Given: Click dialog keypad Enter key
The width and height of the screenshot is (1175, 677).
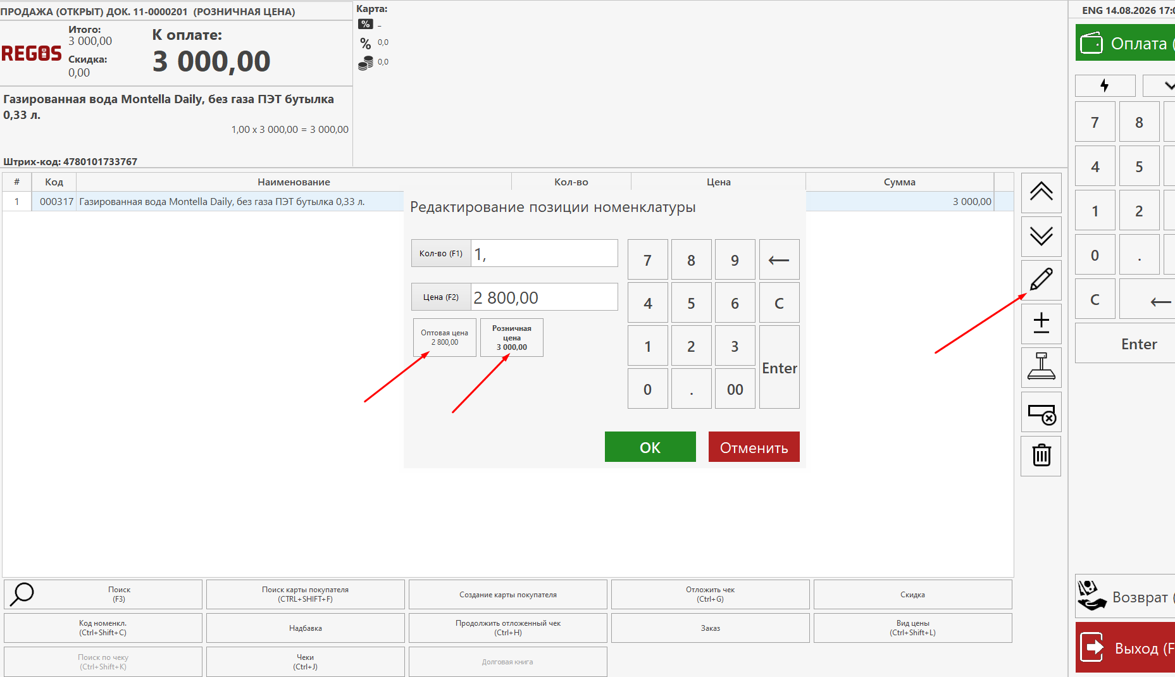Looking at the screenshot, I should click(x=779, y=367).
